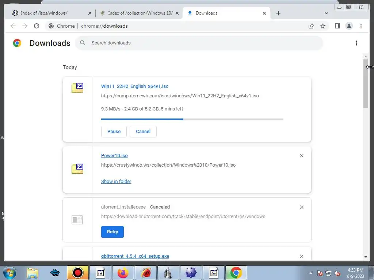Click the browser back arrow

13,26
